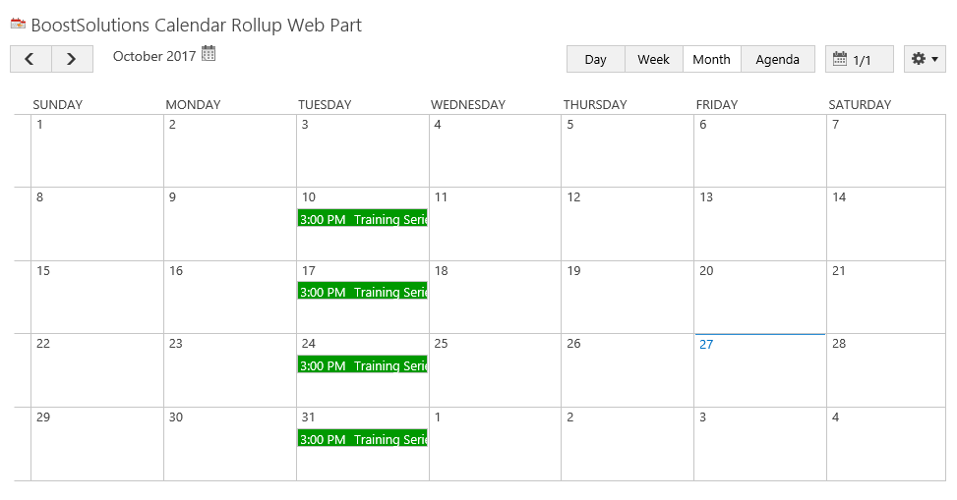Select October 5 day cell
957x500 pixels.
628,150
